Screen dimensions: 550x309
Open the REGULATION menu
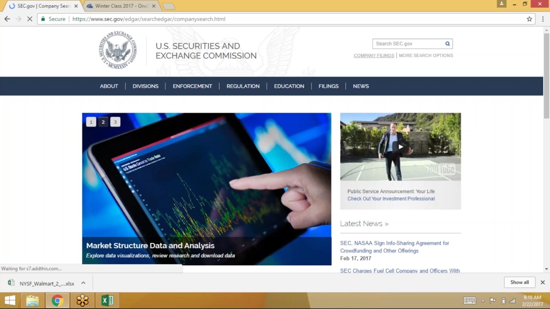[x=243, y=86]
